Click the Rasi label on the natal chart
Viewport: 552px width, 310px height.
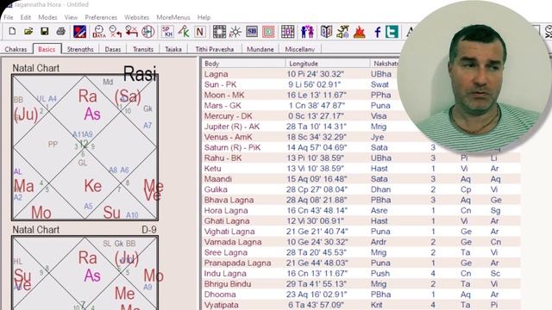(140, 73)
